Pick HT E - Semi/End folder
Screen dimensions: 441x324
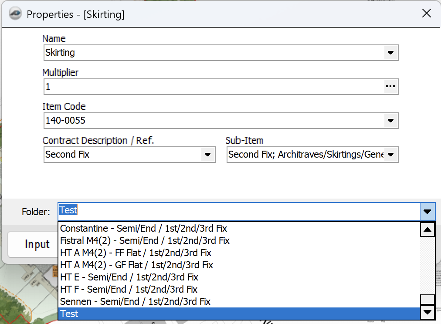point(129,277)
